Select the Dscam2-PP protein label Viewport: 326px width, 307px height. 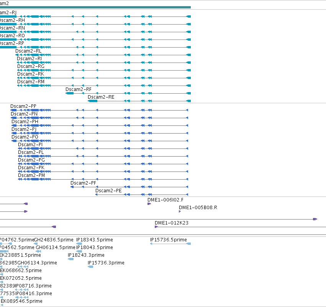[23, 106]
